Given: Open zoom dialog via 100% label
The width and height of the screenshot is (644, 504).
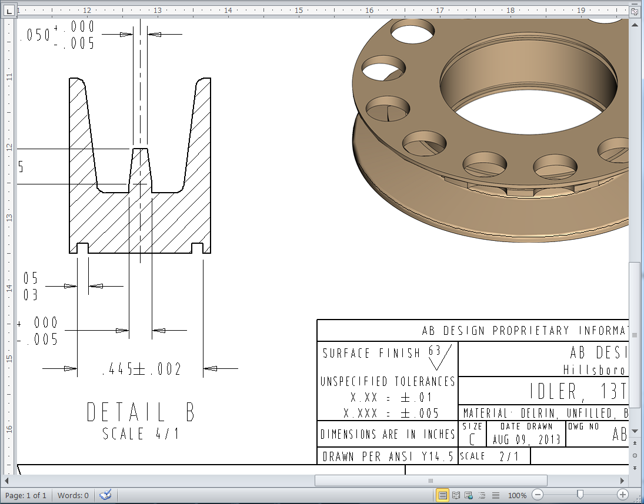Looking at the screenshot, I should point(517,495).
